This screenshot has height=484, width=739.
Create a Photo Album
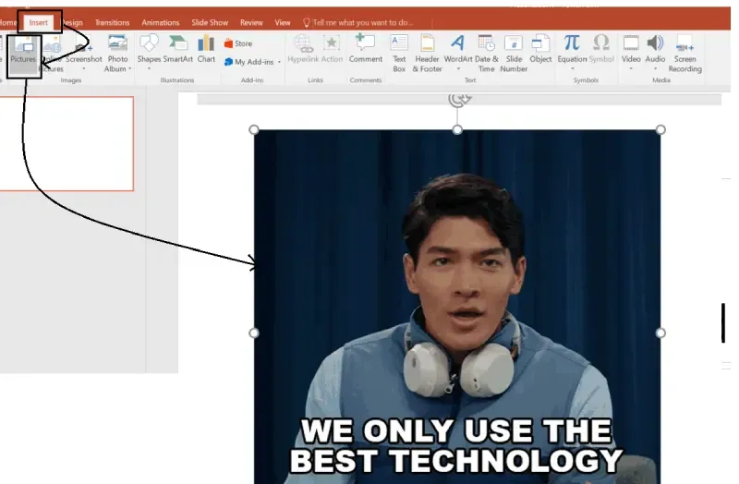(117, 54)
